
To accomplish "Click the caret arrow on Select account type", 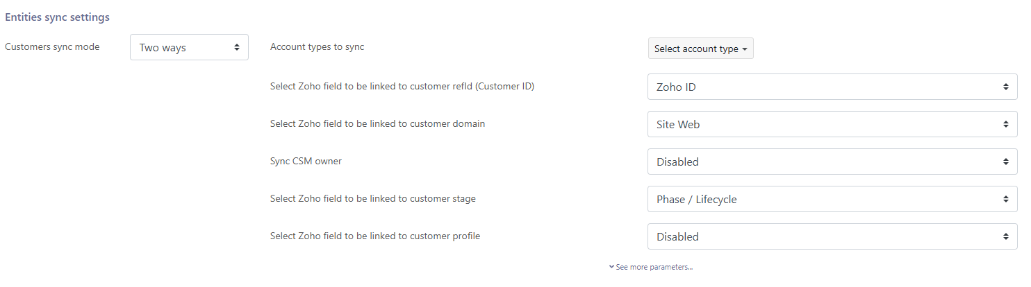I will [x=745, y=49].
